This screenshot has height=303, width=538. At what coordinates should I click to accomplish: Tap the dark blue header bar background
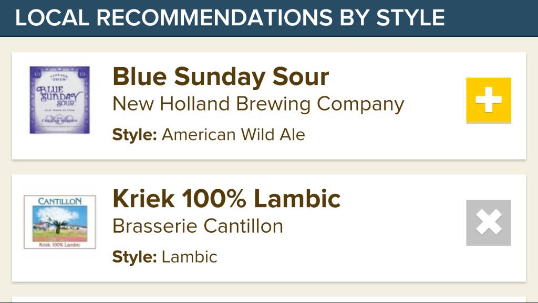(x=491, y=18)
